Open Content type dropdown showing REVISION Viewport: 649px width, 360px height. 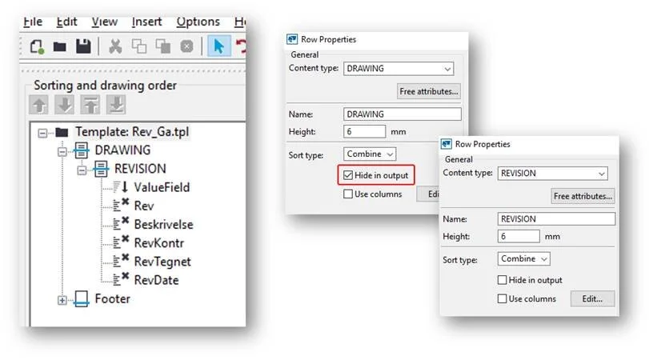pyautogui.click(x=552, y=174)
